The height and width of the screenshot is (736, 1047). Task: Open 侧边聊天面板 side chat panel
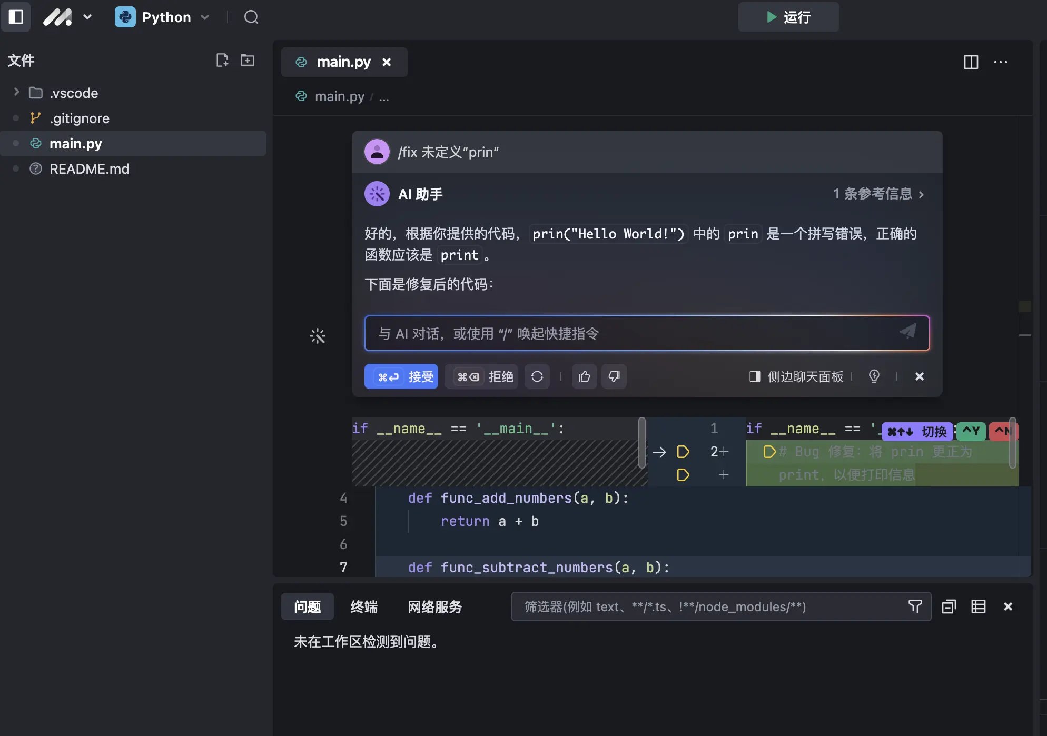pos(796,376)
